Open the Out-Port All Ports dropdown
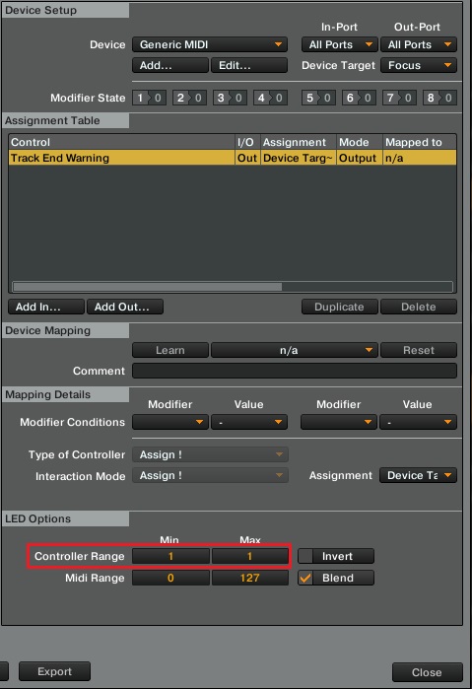 (x=419, y=44)
